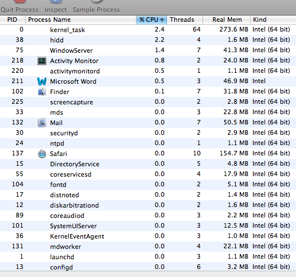The image size is (296, 277).
Task: Click the Safari app icon
Action: point(42,154)
